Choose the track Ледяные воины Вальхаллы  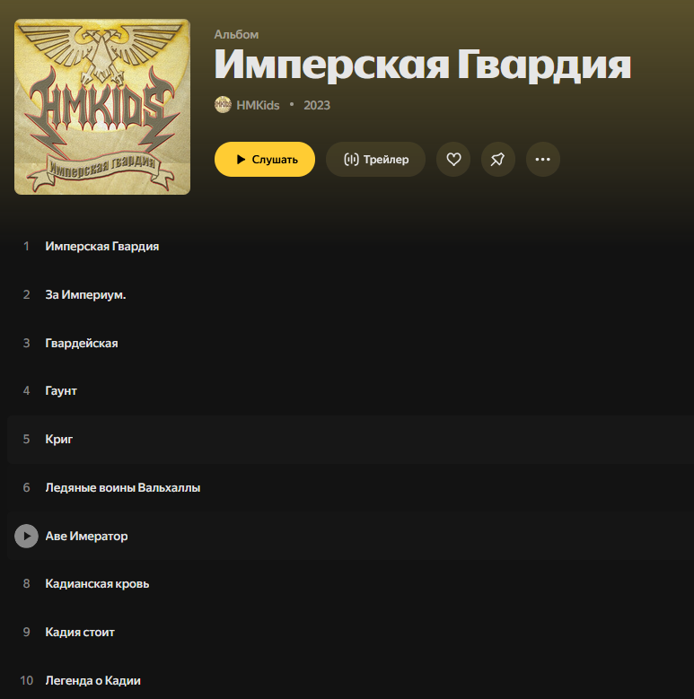pos(123,488)
